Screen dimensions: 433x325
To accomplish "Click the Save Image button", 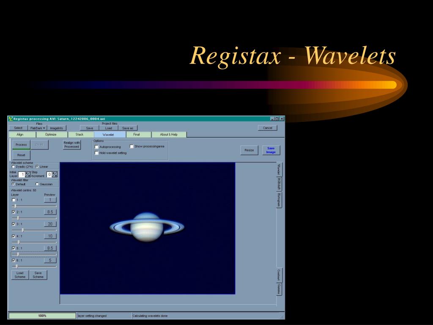I will coord(271,150).
